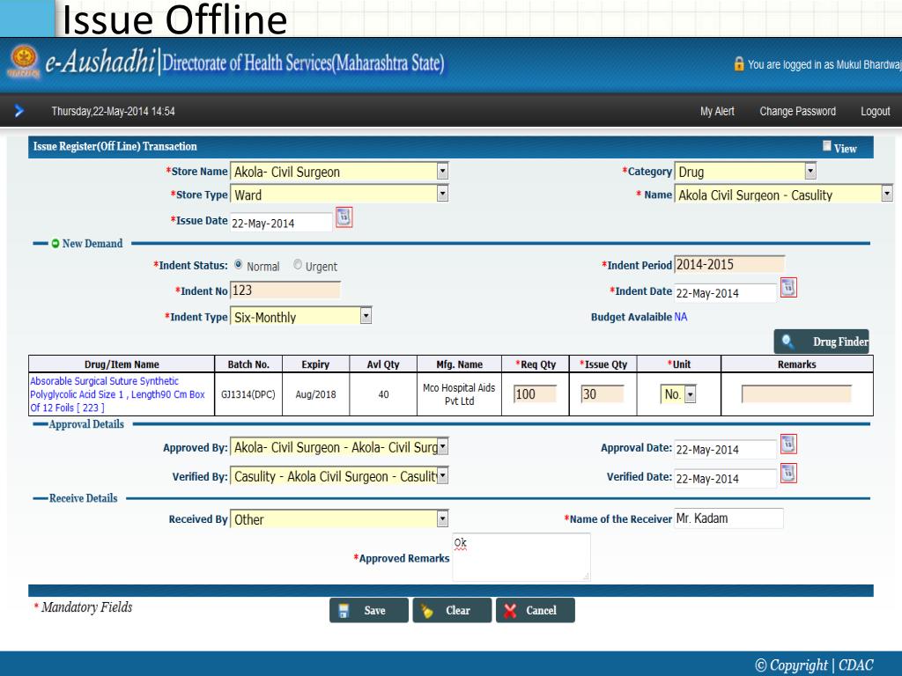Image resolution: width=902 pixels, height=676 pixels.
Task: Open My Alert in top navigation
Action: (x=717, y=111)
